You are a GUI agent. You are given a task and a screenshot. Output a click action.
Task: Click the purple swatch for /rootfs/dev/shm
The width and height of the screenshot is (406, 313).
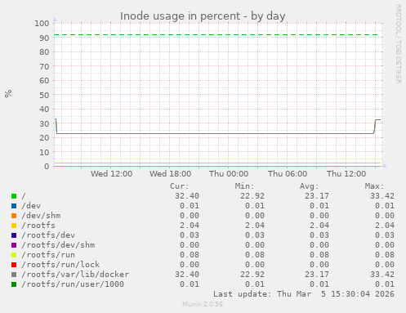[x=14, y=245]
